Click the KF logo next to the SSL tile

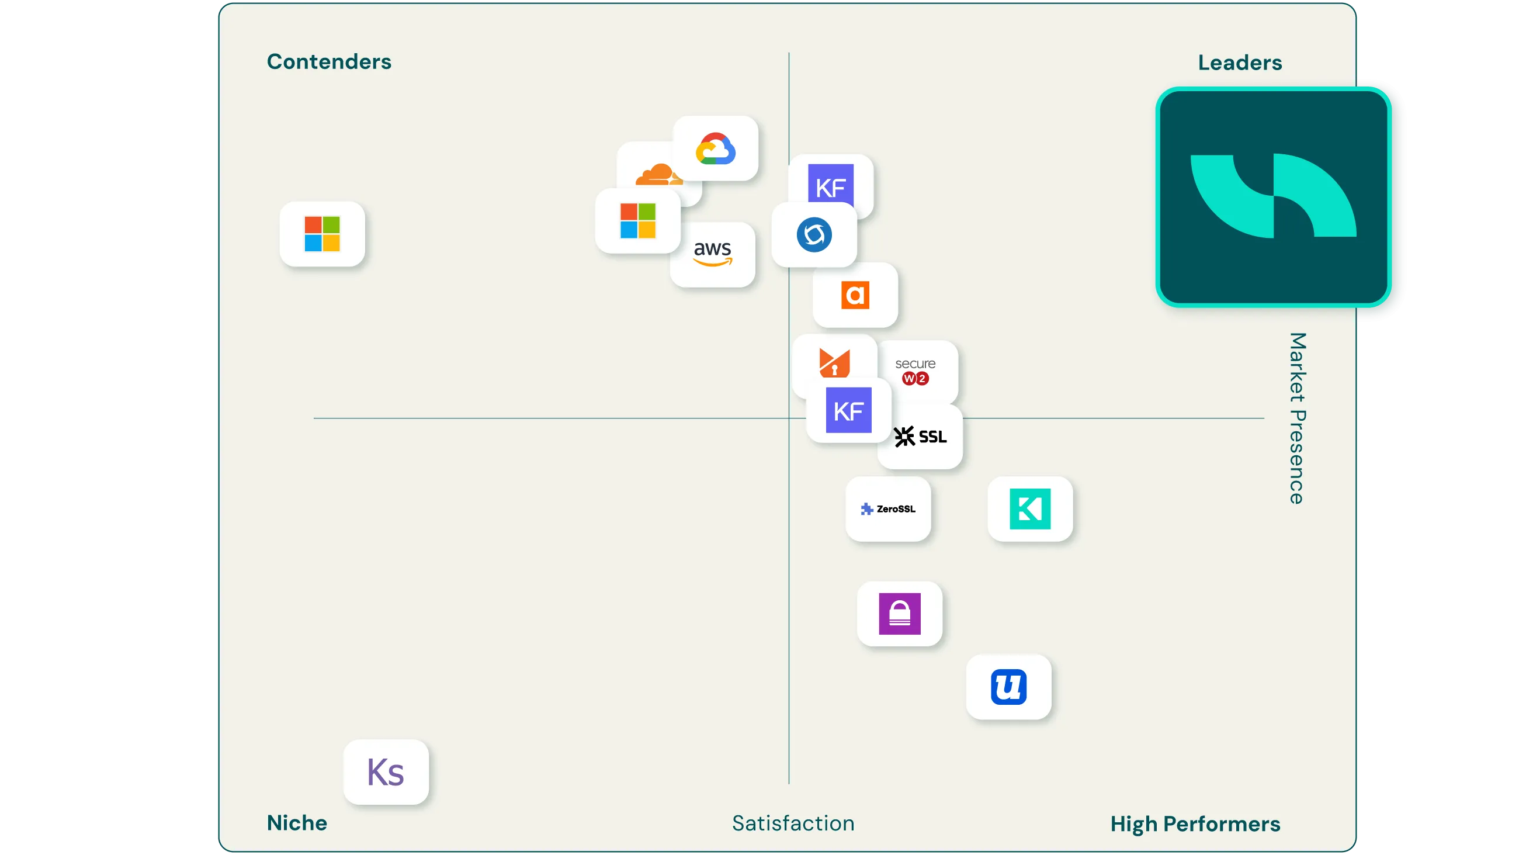point(848,411)
